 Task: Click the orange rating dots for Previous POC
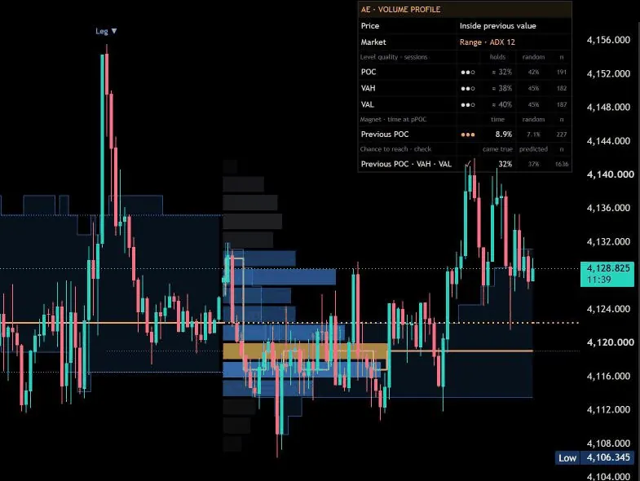(x=467, y=135)
